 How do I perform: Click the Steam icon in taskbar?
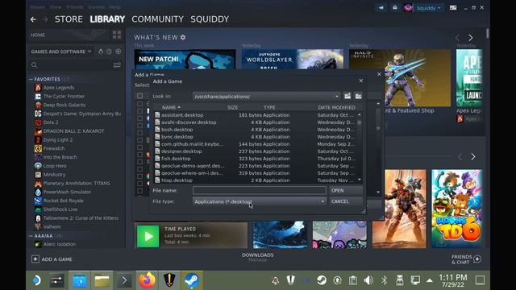click(x=192, y=280)
